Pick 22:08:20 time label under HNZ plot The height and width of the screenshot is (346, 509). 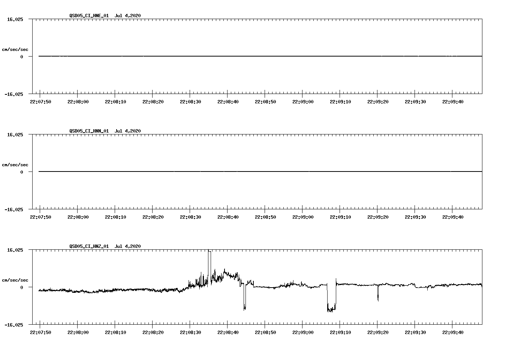153,332
